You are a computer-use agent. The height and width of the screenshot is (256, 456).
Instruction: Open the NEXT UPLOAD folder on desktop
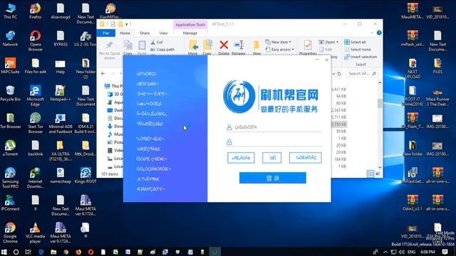[x=413, y=68]
